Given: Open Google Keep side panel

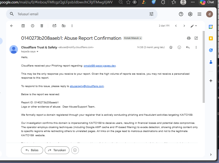Looking at the screenshot, I should coord(211,38).
